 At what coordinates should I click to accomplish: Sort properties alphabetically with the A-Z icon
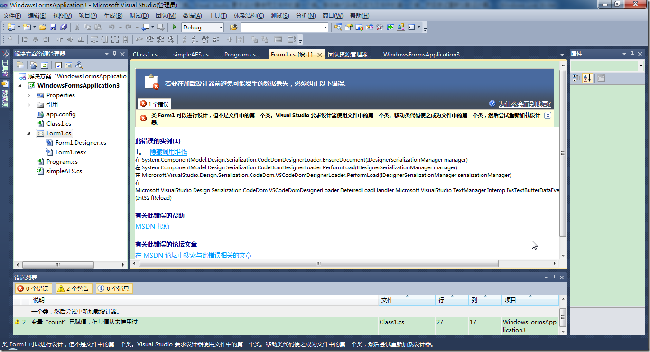pos(587,78)
